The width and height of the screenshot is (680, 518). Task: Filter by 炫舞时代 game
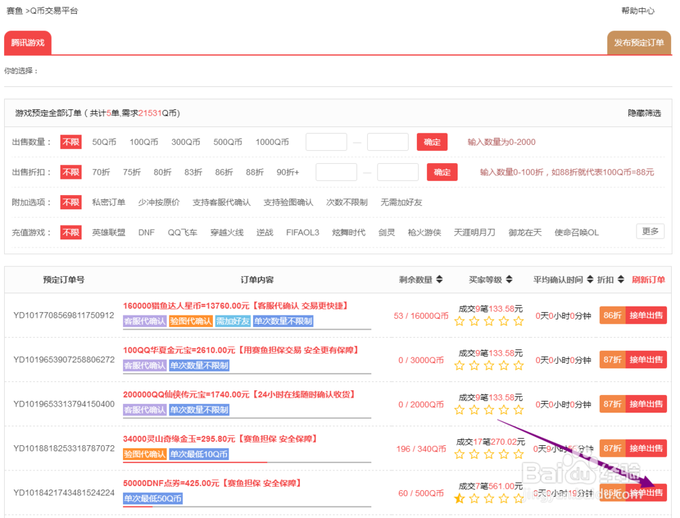349,232
